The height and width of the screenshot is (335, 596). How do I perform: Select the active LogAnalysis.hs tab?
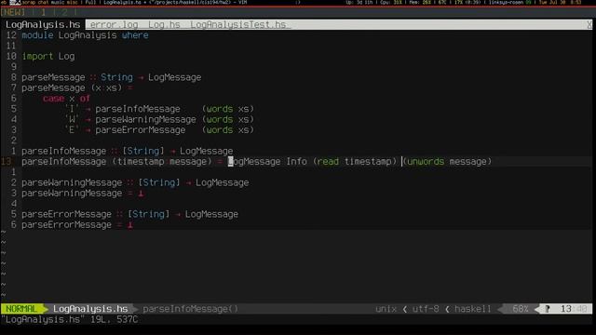pyautogui.click(x=43, y=25)
